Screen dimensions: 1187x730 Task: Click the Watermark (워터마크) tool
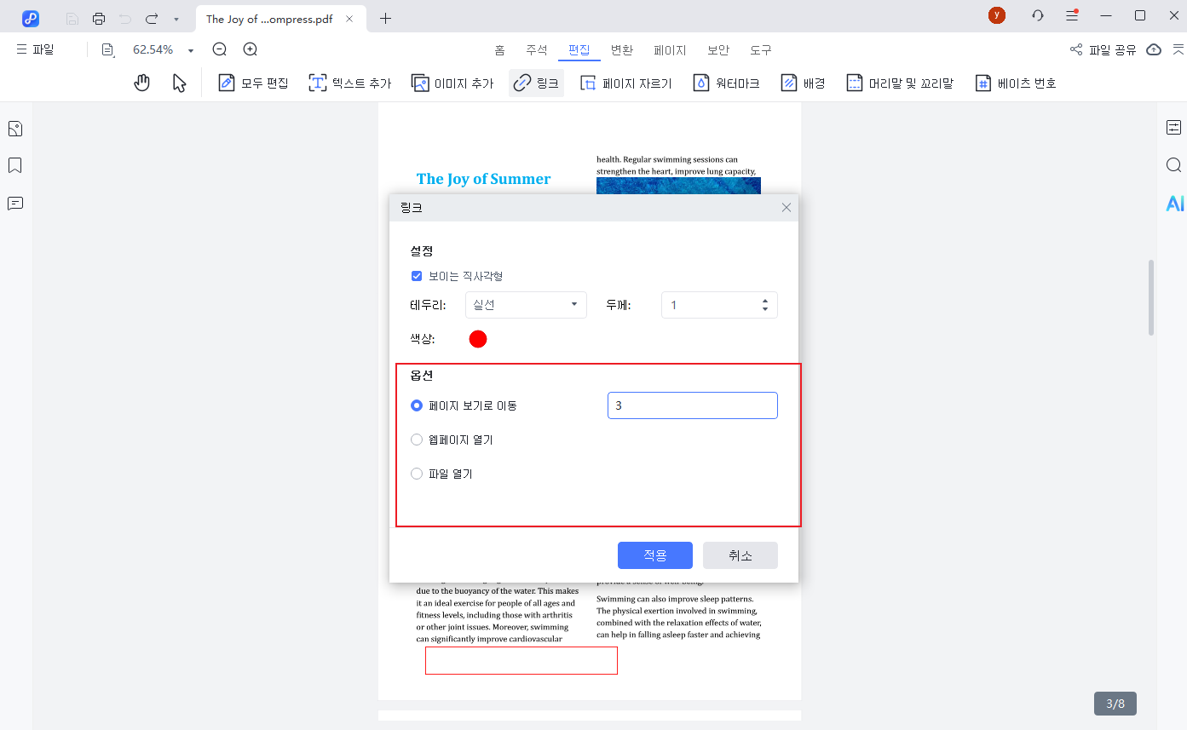point(726,83)
